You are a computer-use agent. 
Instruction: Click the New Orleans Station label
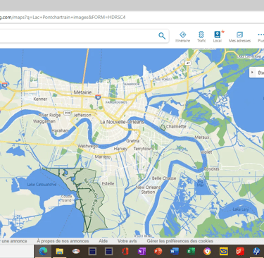pos(149,190)
